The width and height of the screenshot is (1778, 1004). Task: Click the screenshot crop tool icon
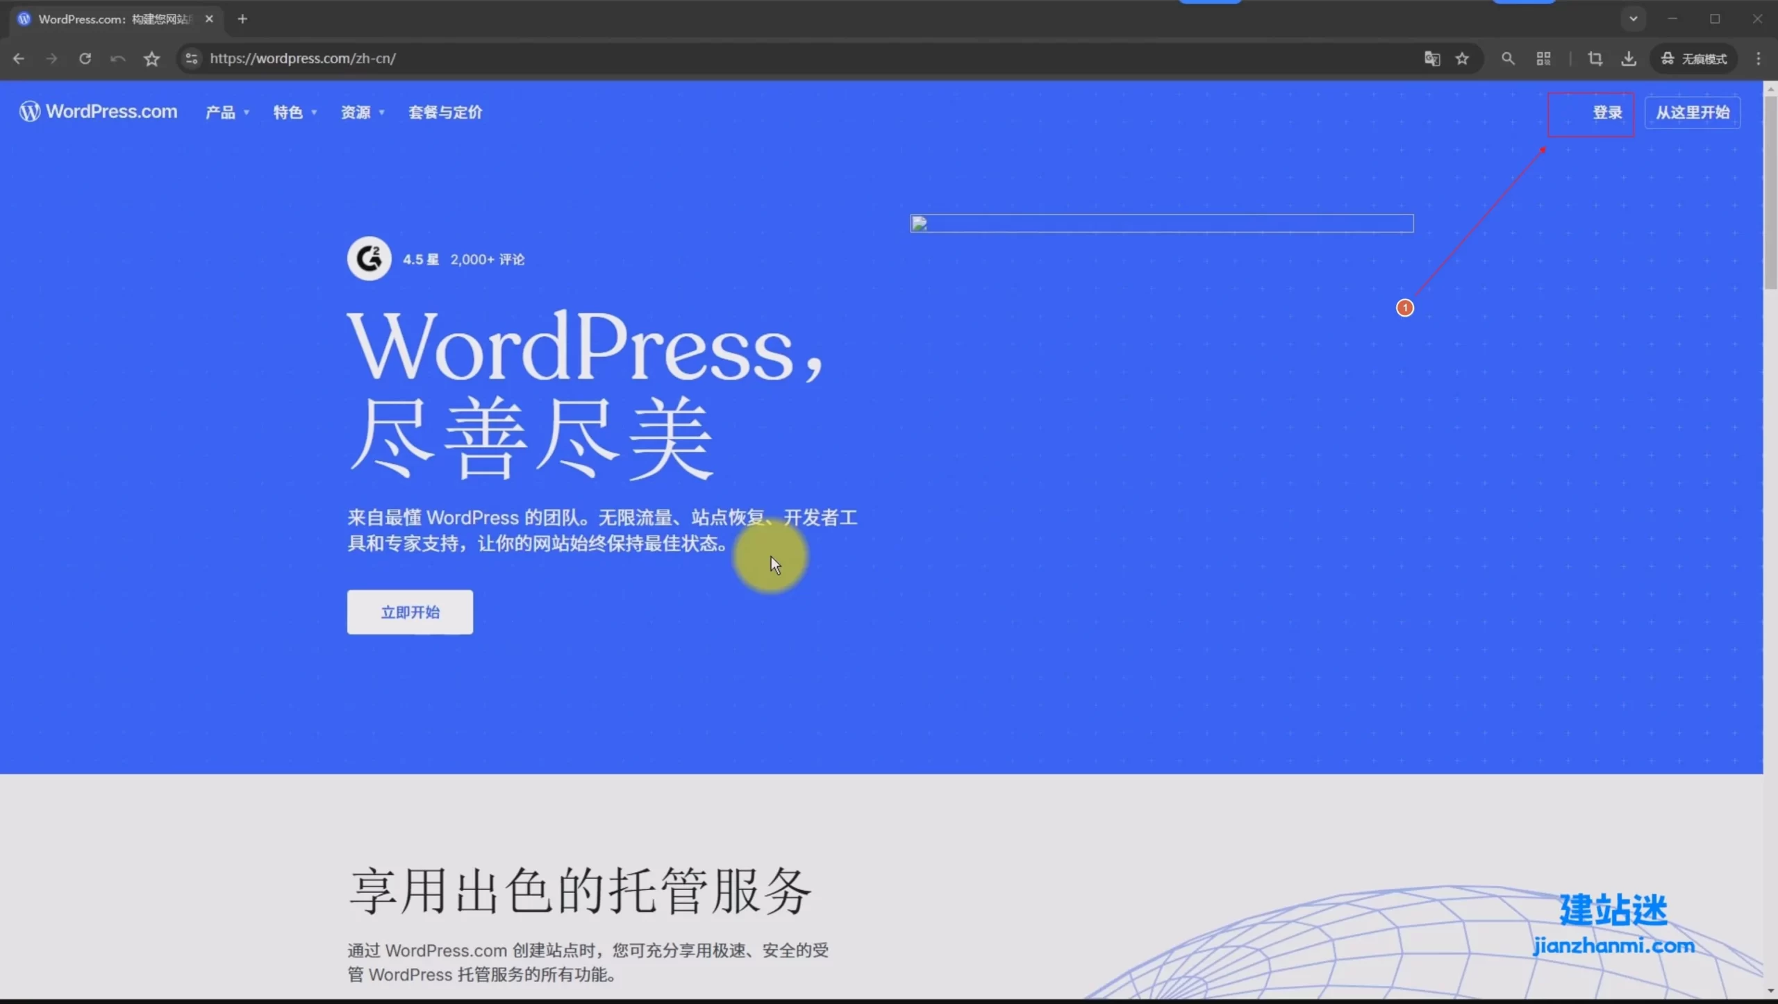[x=1595, y=59]
